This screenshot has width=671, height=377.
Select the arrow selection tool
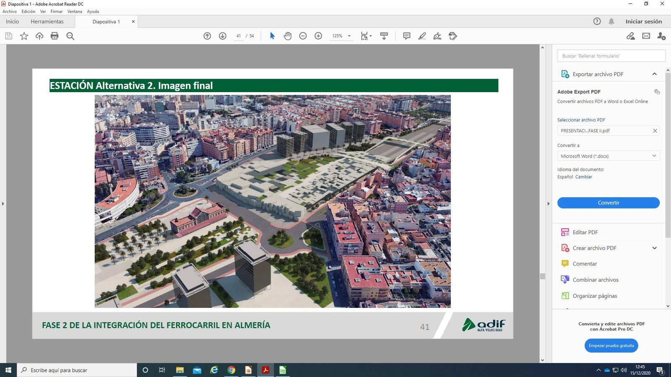272,36
